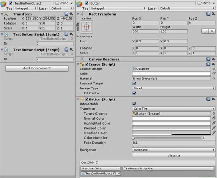Screen dimensions: 217x178
Task: Open TestButtonScript.Get function dropdown
Action: pyautogui.click(x=168, y=168)
